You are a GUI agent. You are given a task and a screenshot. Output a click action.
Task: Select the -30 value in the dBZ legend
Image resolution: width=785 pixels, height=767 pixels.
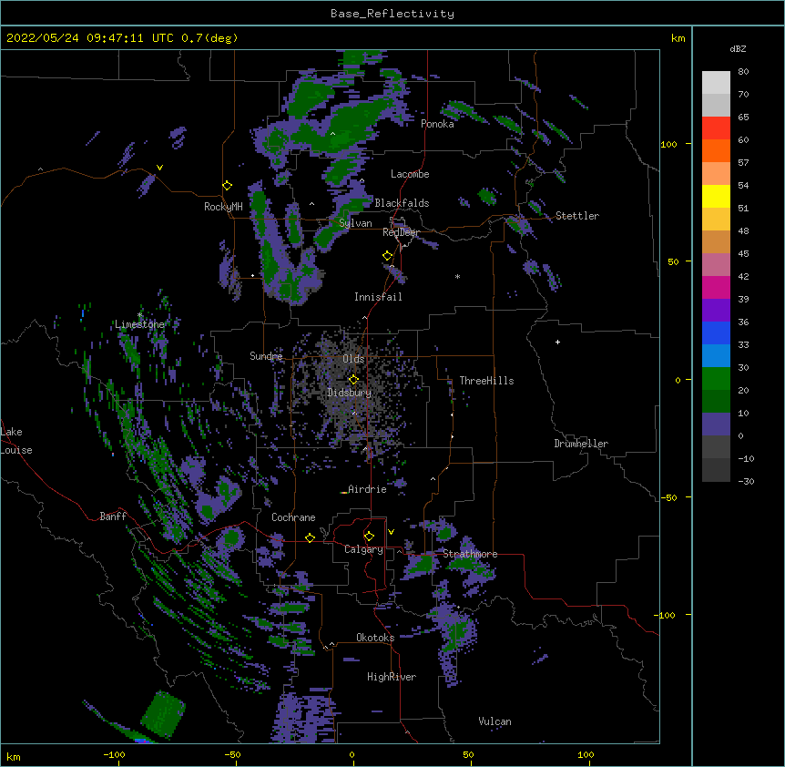tap(746, 482)
